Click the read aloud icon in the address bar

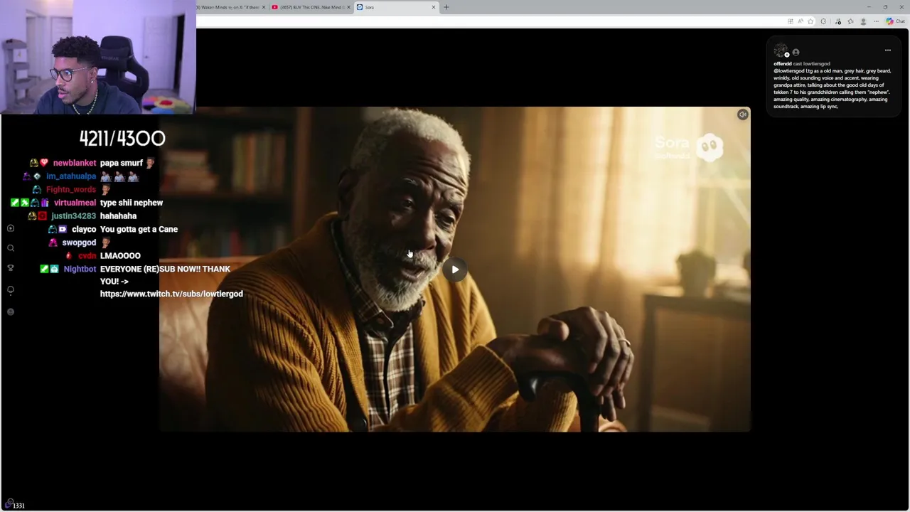coord(801,21)
